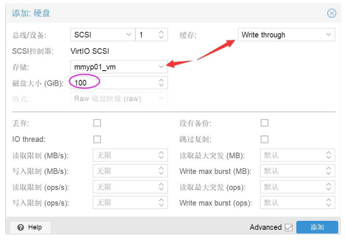Expand the 存储 mmyp01_vm storage dropdown
This screenshot has width=346, height=240.
pos(161,67)
